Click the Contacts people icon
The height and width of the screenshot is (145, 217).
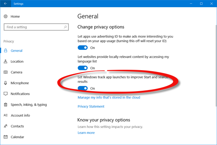6,127
